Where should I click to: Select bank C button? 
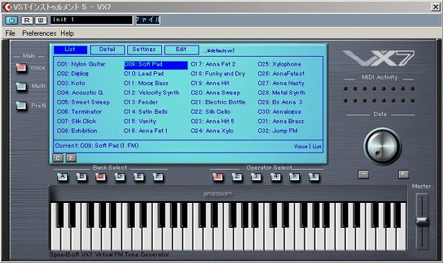coord(100,177)
